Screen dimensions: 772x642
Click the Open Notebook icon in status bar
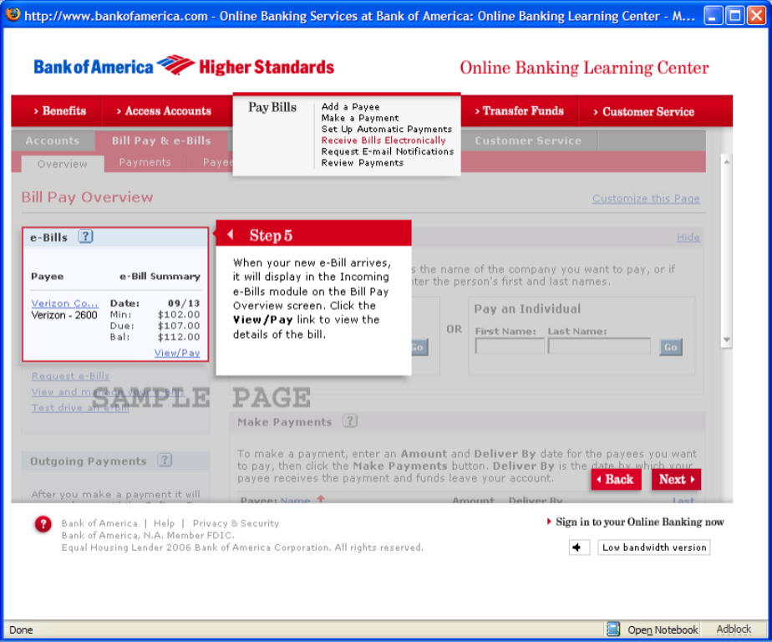click(613, 629)
